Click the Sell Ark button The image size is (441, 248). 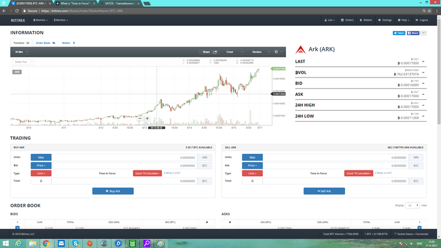tap(324, 191)
